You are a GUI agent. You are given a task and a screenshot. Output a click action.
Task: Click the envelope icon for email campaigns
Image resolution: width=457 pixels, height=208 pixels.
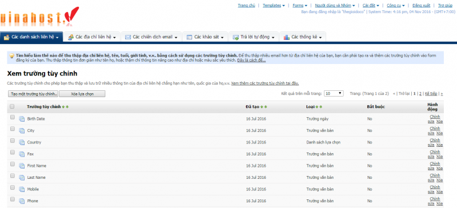coord(127,37)
